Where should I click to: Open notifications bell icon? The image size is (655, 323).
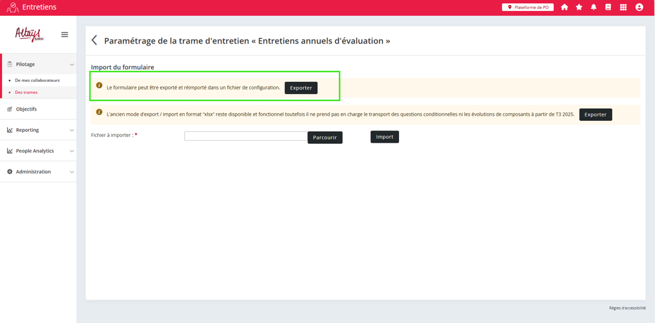594,7
